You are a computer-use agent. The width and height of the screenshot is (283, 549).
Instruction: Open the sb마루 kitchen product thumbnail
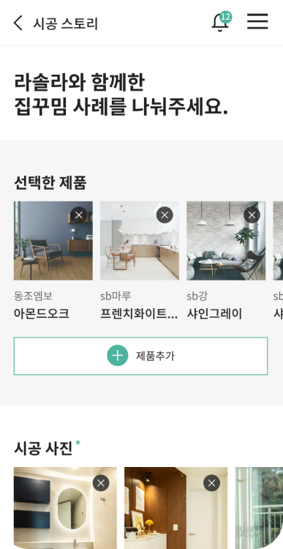tap(140, 241)
